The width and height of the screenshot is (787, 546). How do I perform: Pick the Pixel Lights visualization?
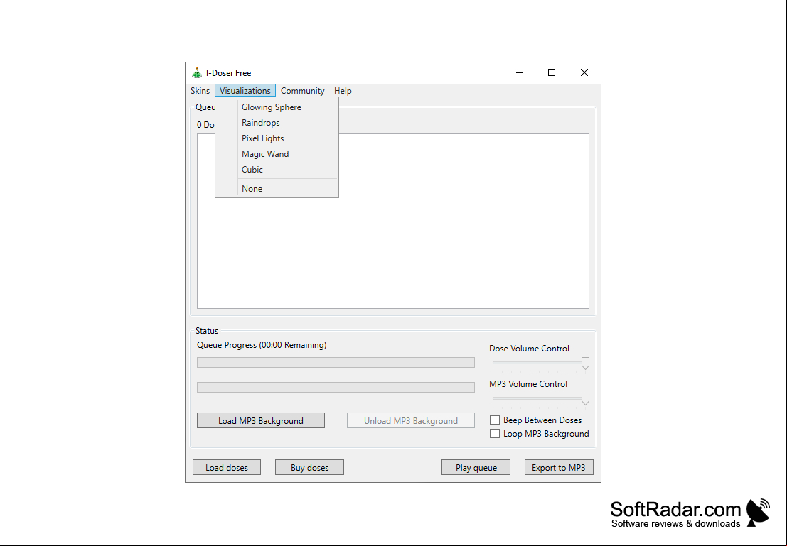tap(277, 138)
